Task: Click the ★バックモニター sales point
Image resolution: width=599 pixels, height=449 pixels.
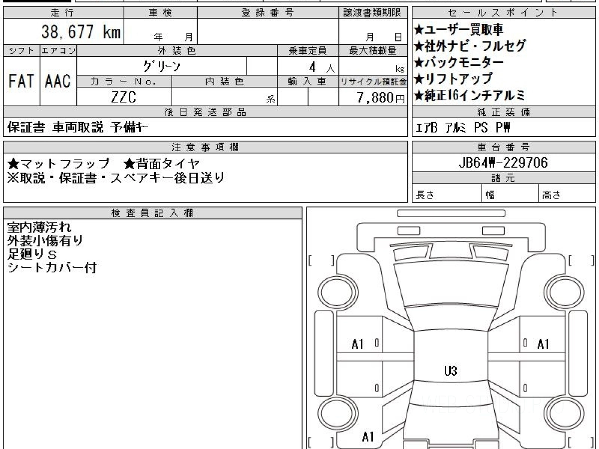Action: (x=459, y=62)
